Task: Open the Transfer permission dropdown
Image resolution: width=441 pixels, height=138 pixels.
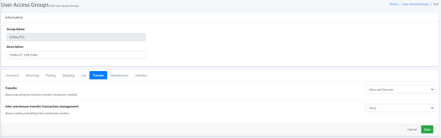Action: pyautogui.click(x=400, y=90)
